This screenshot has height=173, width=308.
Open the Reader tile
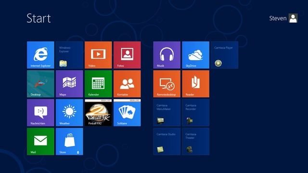point(196,84)
